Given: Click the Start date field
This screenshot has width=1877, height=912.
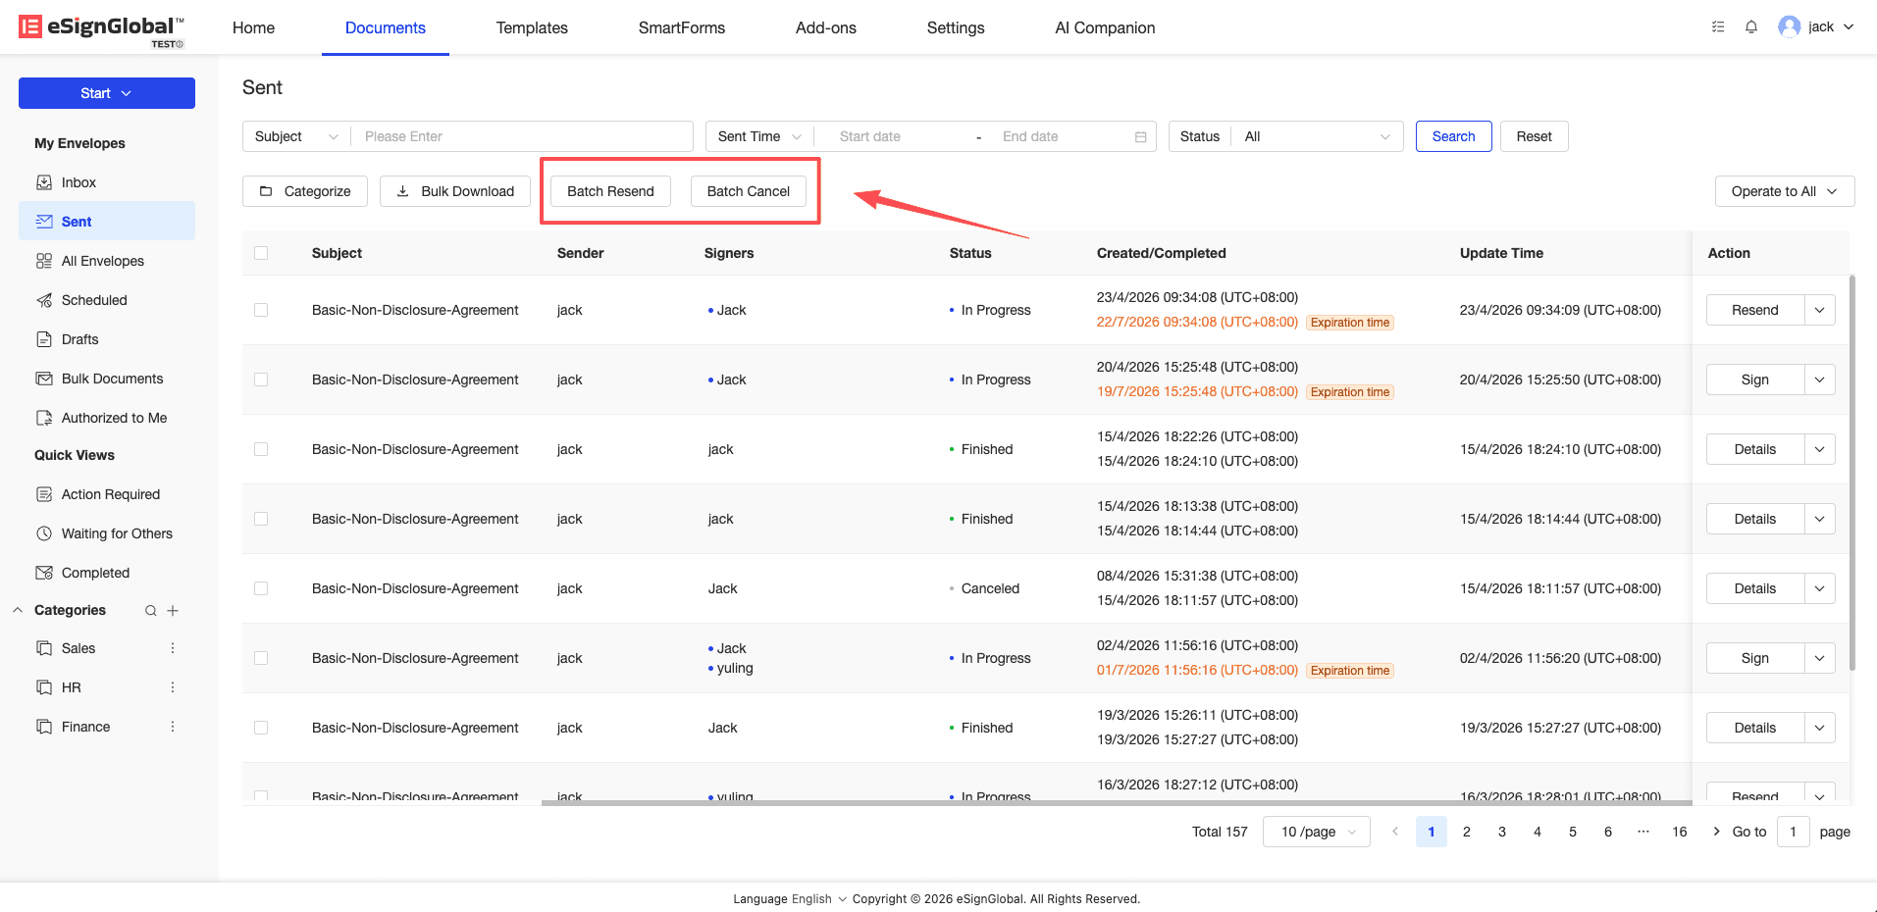Looking at the screenshot, I should 895,136.
